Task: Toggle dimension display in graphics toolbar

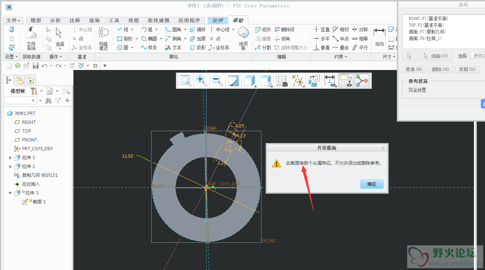Action: pyautogui.click(x=329, y=80)
